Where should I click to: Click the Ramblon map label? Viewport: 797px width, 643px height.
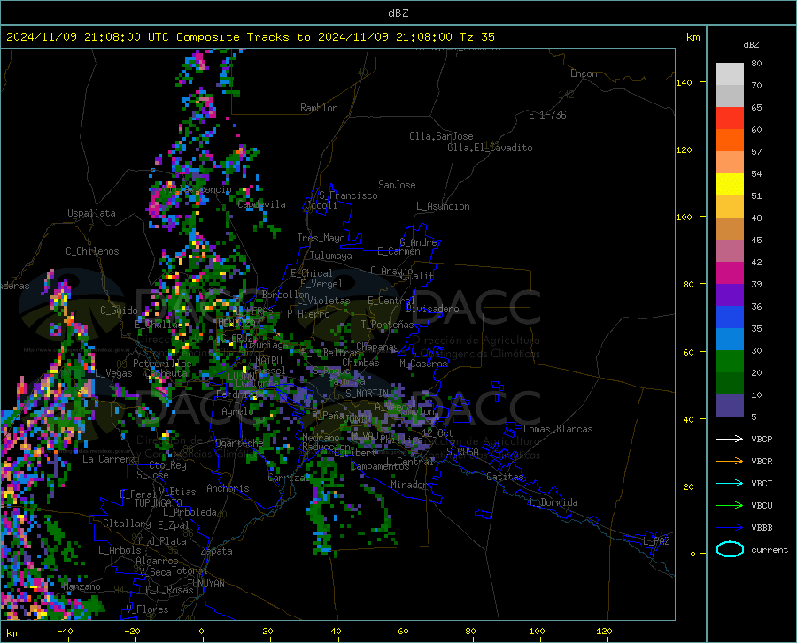pos(319,108)
